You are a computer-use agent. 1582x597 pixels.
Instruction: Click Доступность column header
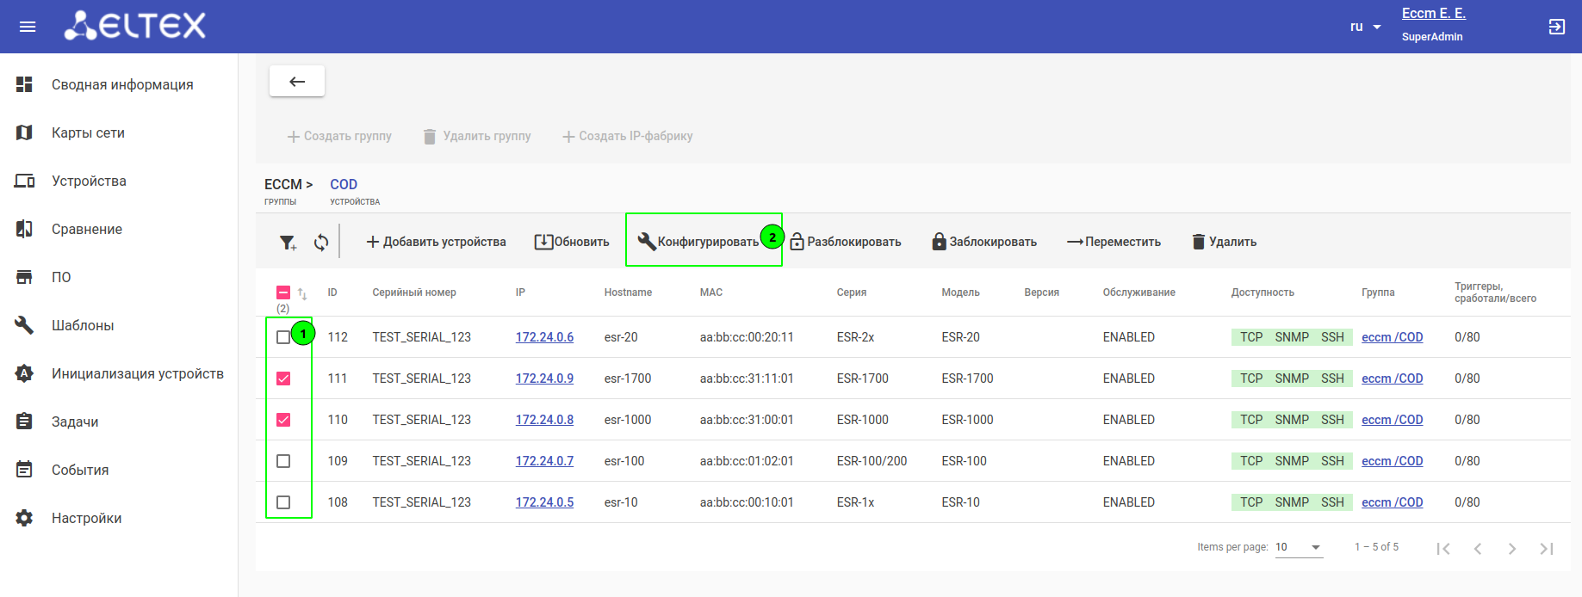click(1262, 292)
